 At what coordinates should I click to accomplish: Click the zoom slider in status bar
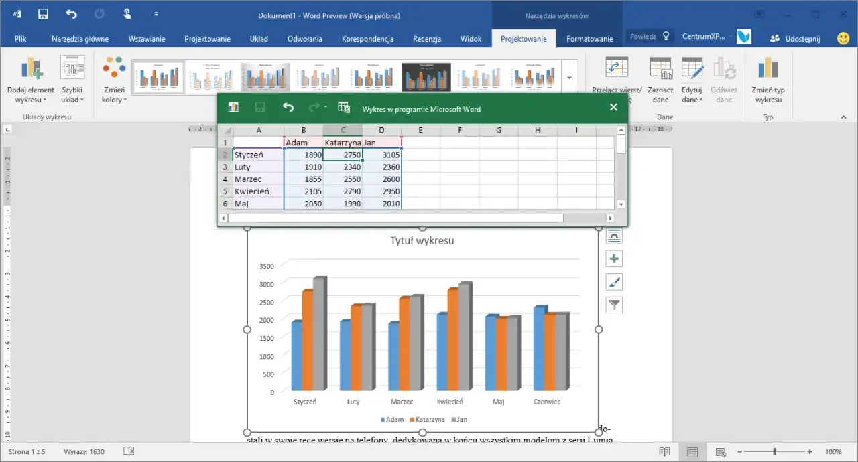(775, 452)
